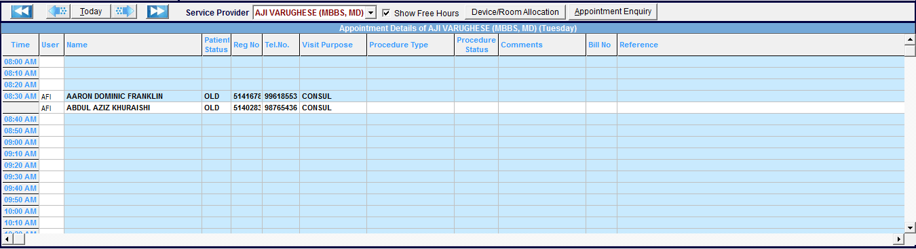Click the Reference column header
Image resolution: width=916 pixels, height=249 pixels.
[761, 45]
